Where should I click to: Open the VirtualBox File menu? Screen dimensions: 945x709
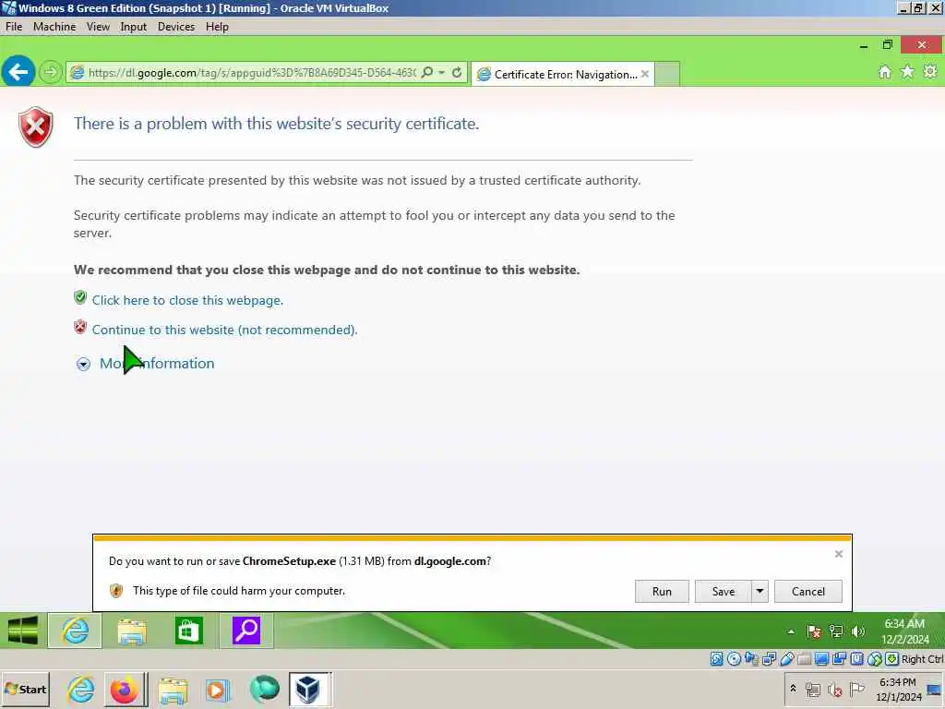13,27
